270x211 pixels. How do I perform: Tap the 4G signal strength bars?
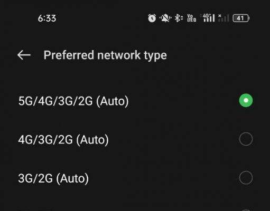pos(208,18)
